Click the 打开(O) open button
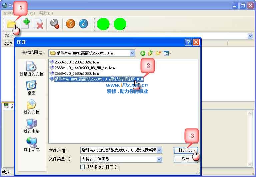Viewport: 256px width, 177px height. [x=185, y=150]
